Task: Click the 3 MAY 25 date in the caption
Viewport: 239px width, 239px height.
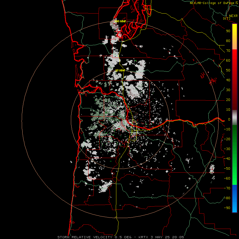Action: (x=160, y=237)
